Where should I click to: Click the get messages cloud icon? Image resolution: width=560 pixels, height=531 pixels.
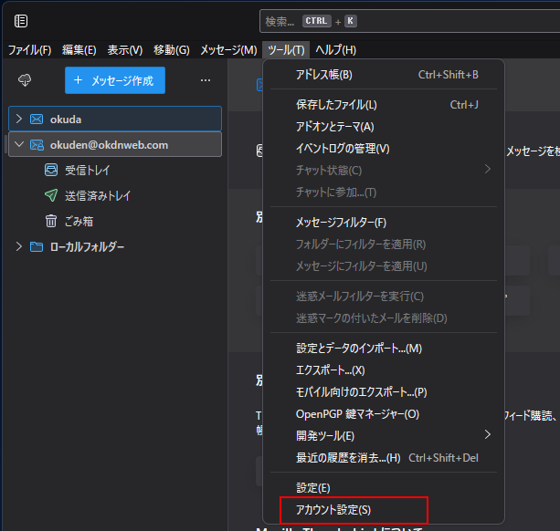(25, 80)
